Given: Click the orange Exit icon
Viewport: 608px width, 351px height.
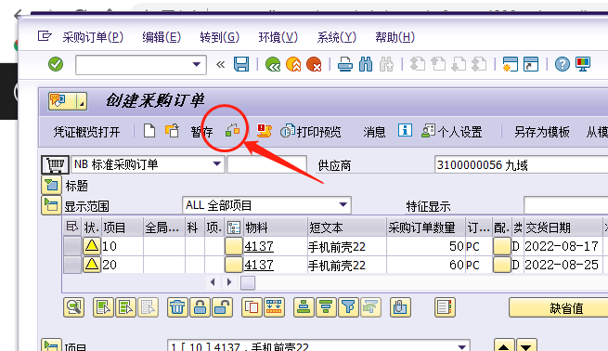Looking at the screenshot, I should [x=293, y=64].
